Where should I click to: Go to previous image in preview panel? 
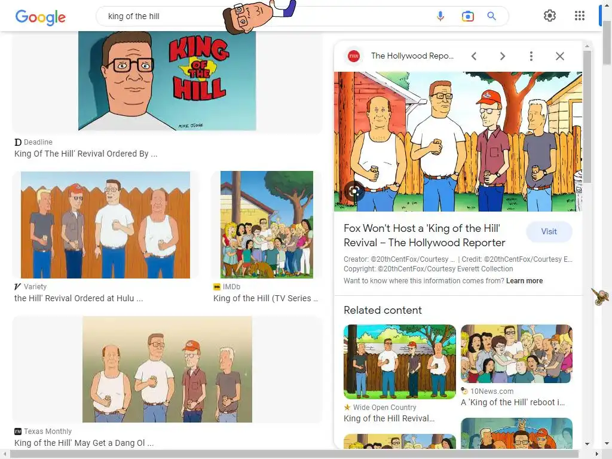coord(474,56)
